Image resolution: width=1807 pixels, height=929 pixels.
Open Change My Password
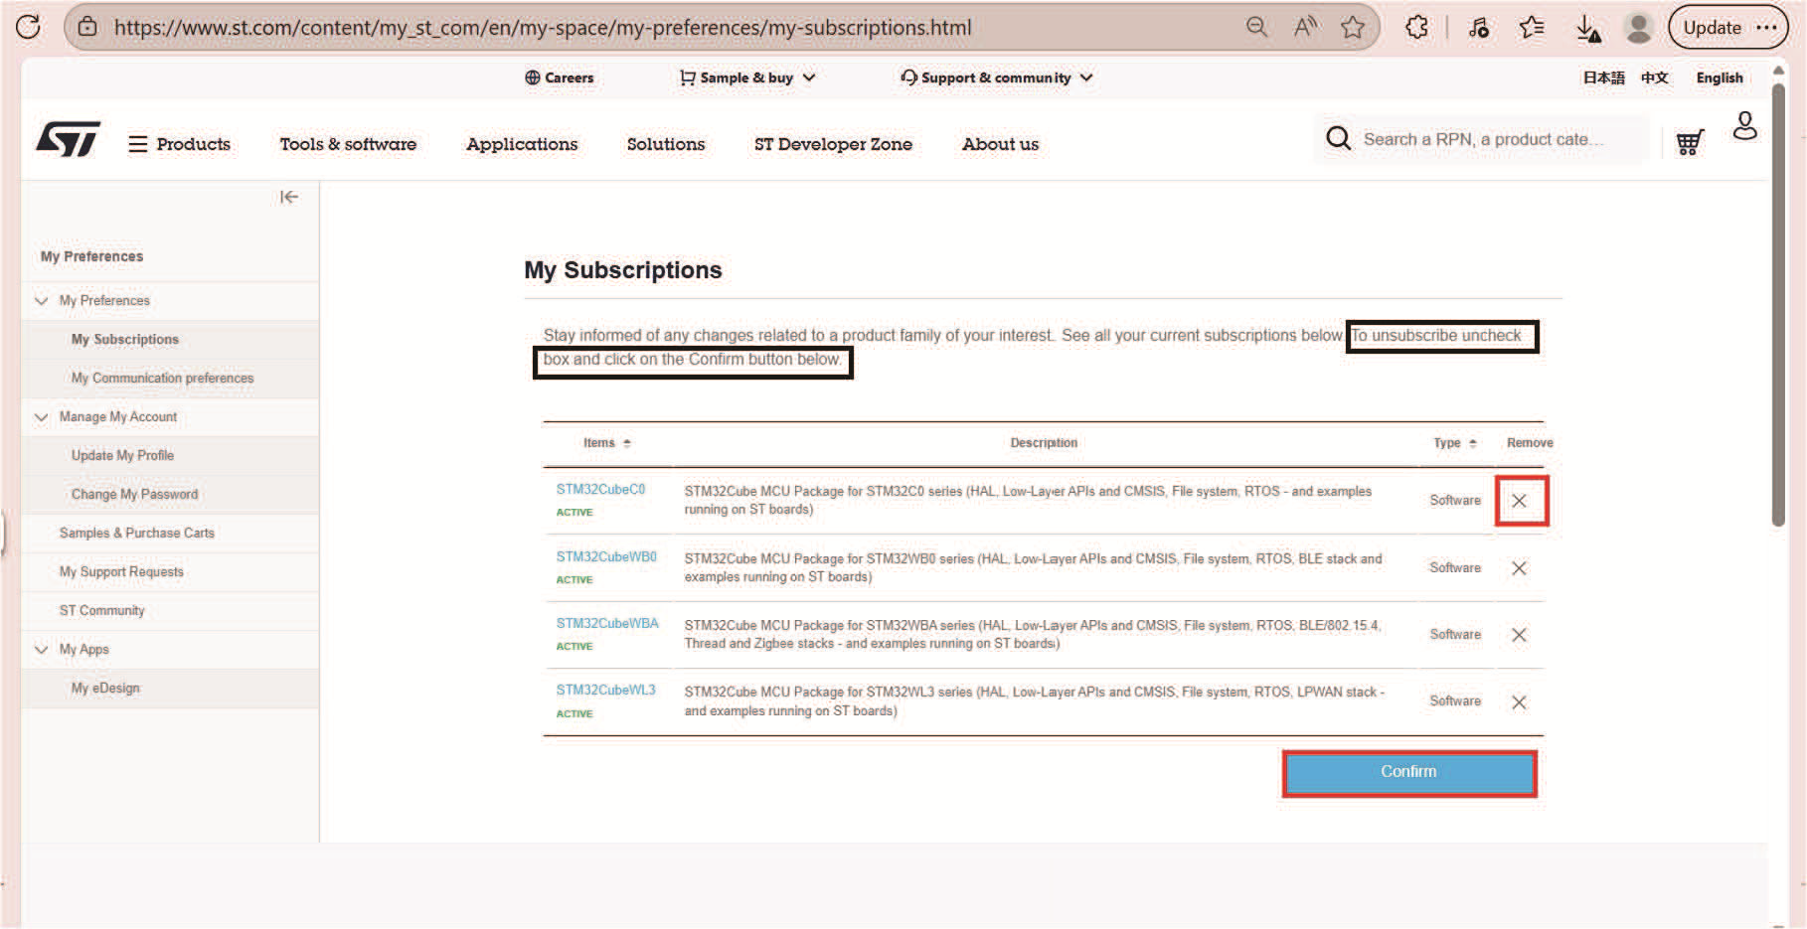[134, 494]
